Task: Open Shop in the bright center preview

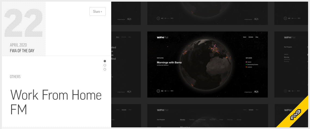Action: click(257, 37)
